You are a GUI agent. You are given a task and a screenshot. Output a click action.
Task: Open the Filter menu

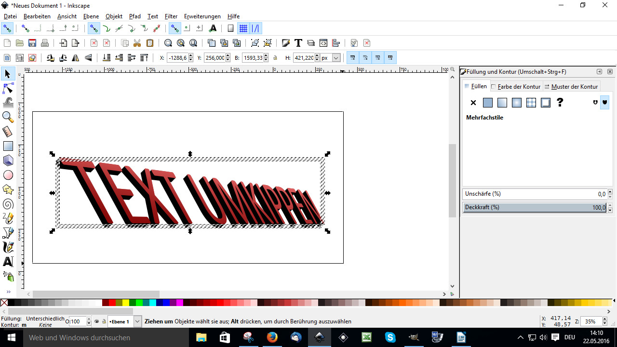[171, 16]
